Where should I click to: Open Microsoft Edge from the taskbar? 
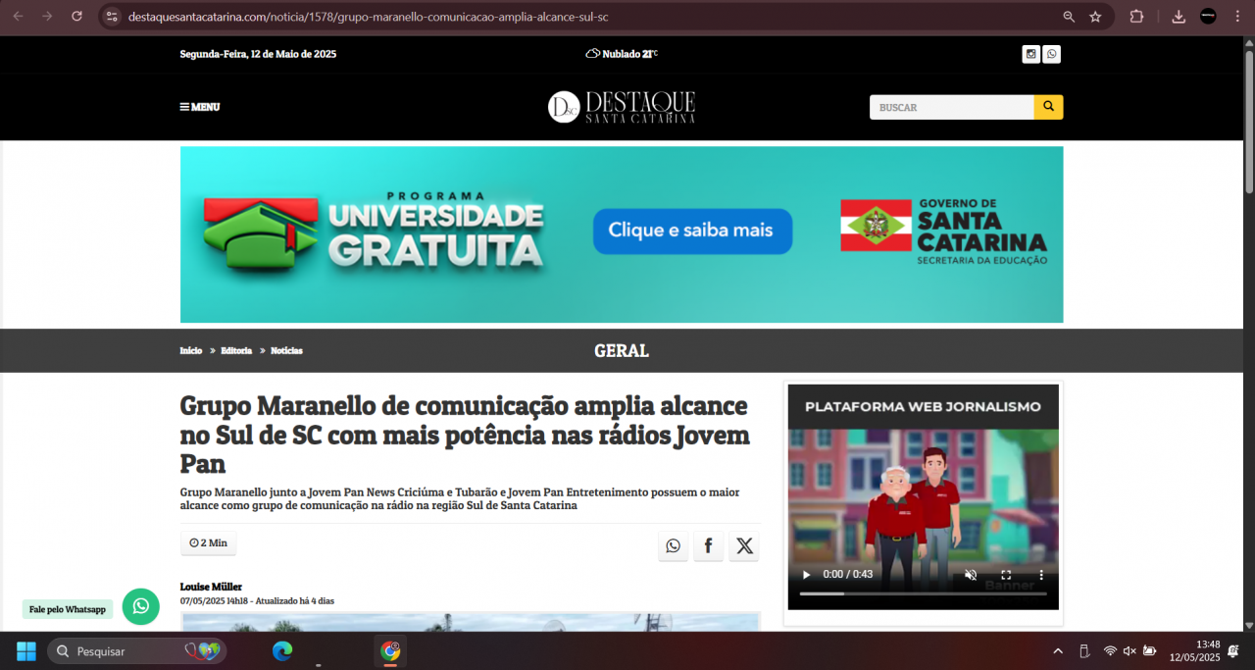(x=282, y=650)
